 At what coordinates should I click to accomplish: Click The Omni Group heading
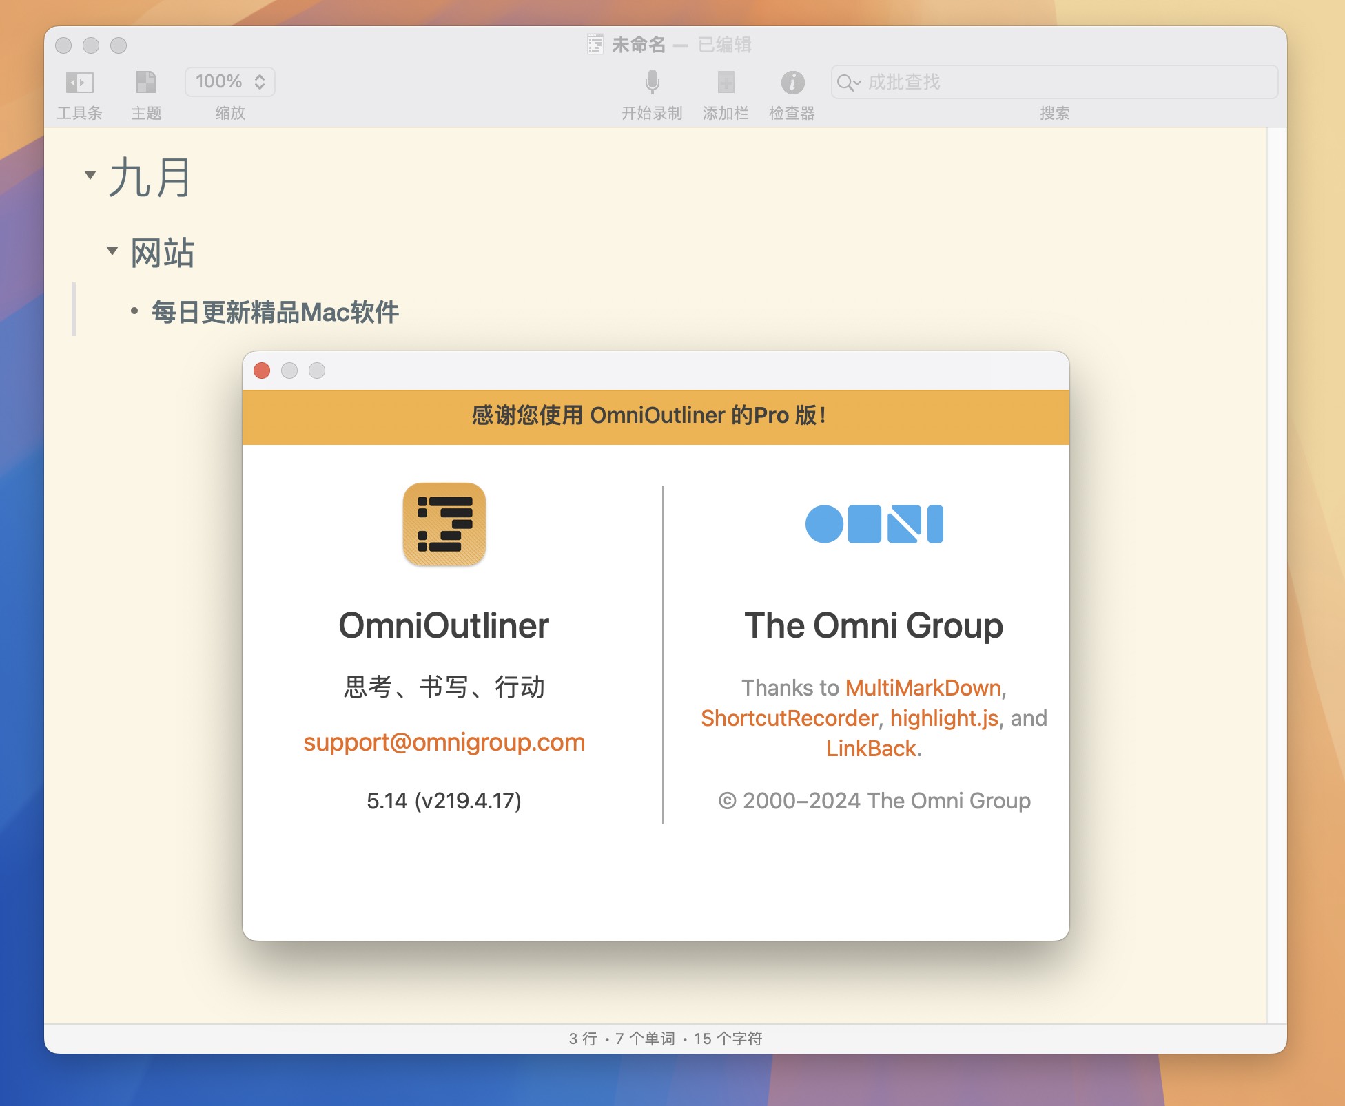(x=874, y=625)
